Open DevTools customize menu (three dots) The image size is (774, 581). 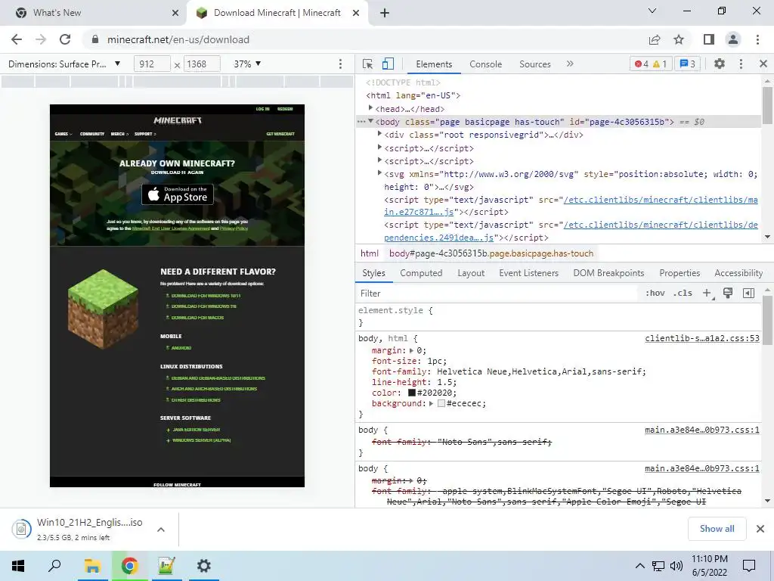click(x=741, y=64)
